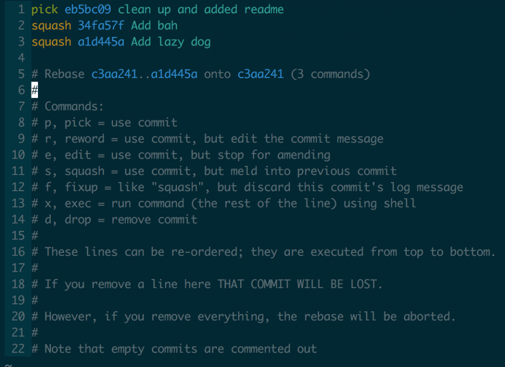Click commit hash 34fa57f

pyautogui.click(x=101, y=26)
